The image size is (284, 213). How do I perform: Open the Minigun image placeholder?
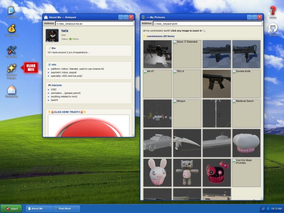187,114
